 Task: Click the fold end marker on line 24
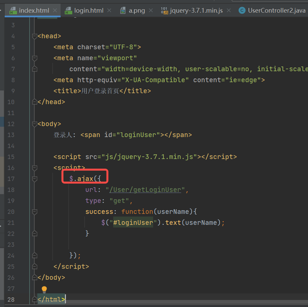point(35,255)
